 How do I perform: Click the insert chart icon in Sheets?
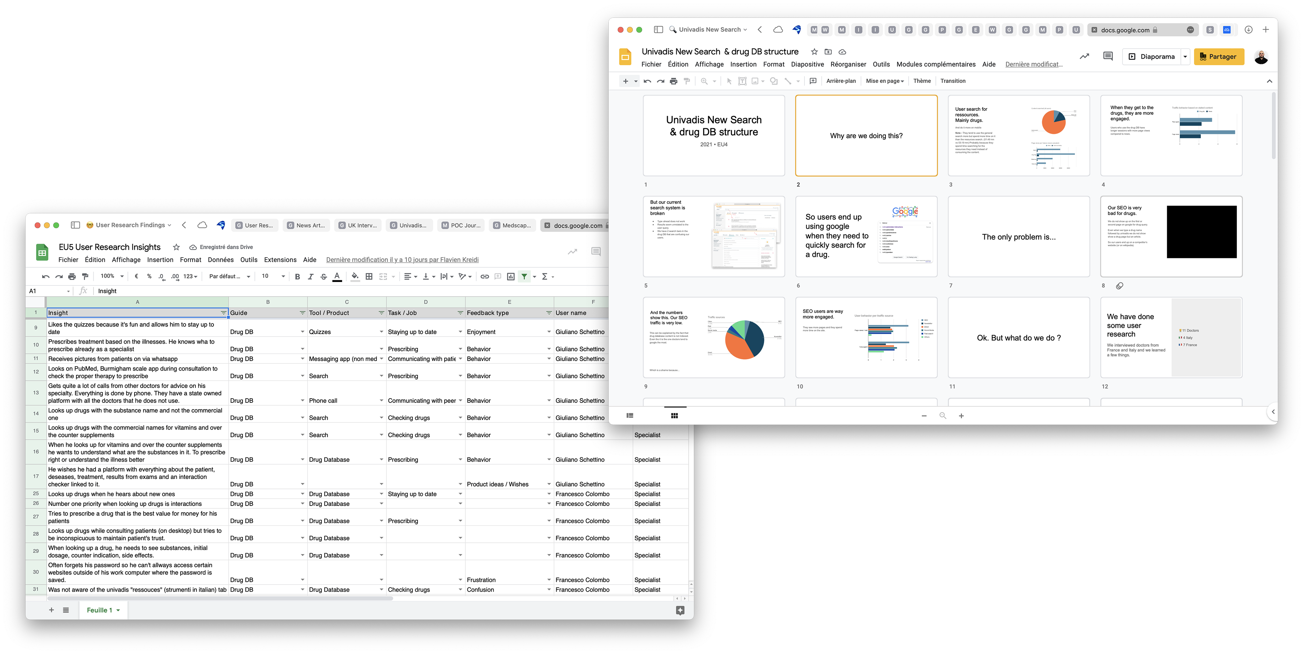(511, 276)
